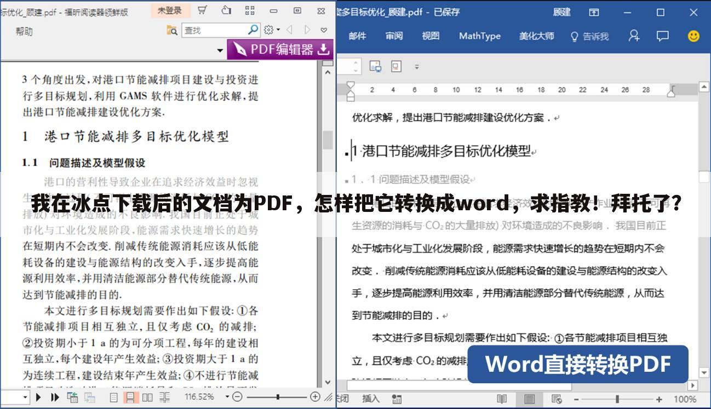Click the 告诉我 lightbulb search box
The width and height of the screenshot is (711, 409).
[590, 36]
